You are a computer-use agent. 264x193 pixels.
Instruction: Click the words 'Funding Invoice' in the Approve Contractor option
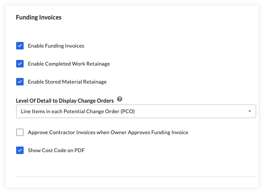pyautogui.click(x=170, y=132)
